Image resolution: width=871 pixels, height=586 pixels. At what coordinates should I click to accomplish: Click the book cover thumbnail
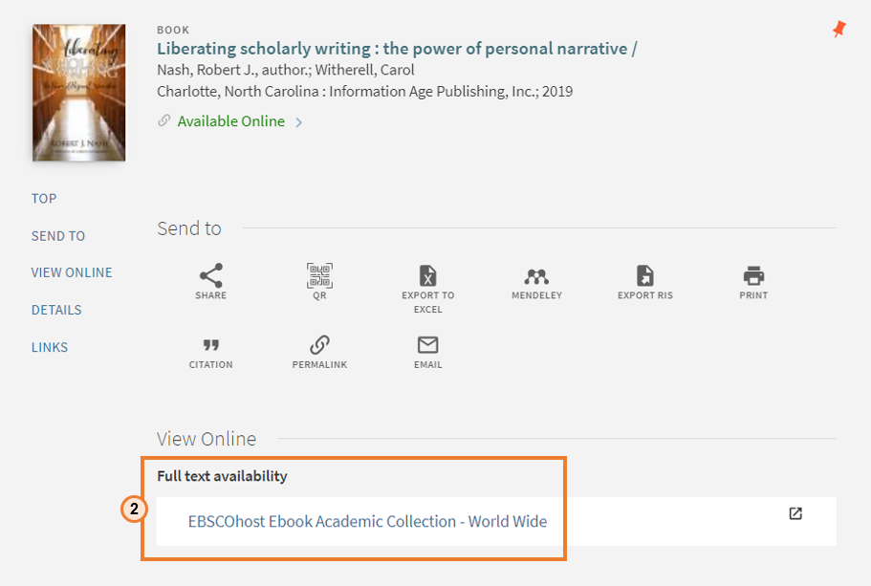pyautogui.click(x=79, y=92)
